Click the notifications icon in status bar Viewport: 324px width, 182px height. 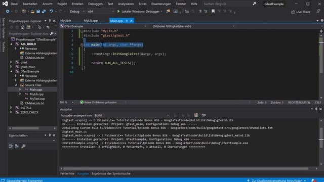click(x=313, y=180)
